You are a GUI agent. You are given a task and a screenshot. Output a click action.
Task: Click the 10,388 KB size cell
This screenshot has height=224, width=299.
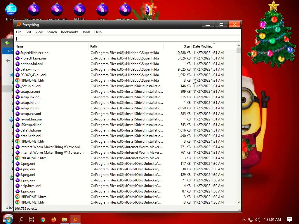pos(183,53)
